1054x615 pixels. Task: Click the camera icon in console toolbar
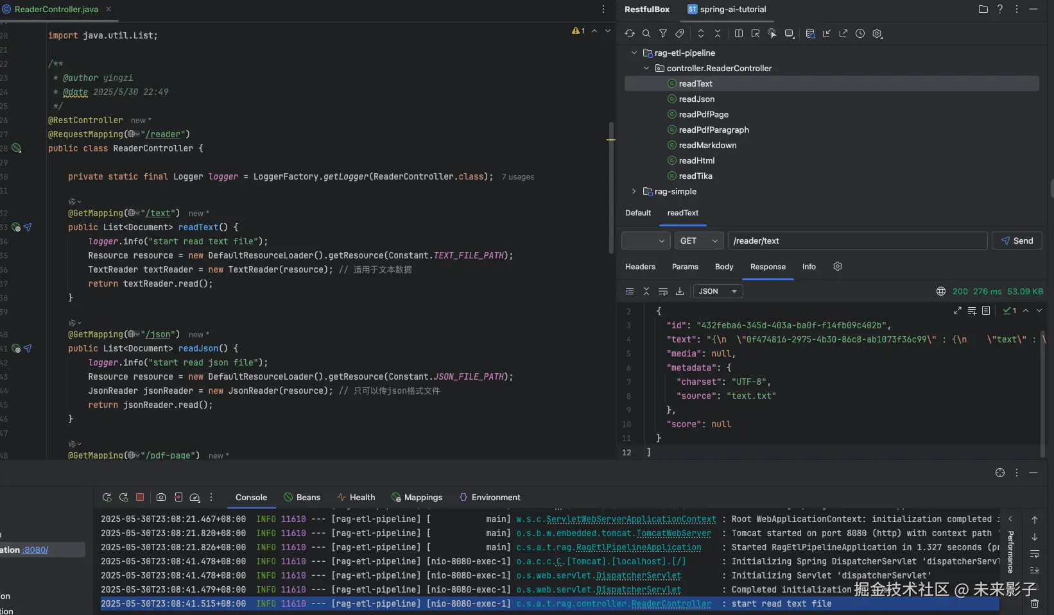[x=161, y=497]
